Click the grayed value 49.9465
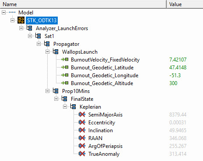The width and height of the screenshot is (203, 161). pos(178,130)
